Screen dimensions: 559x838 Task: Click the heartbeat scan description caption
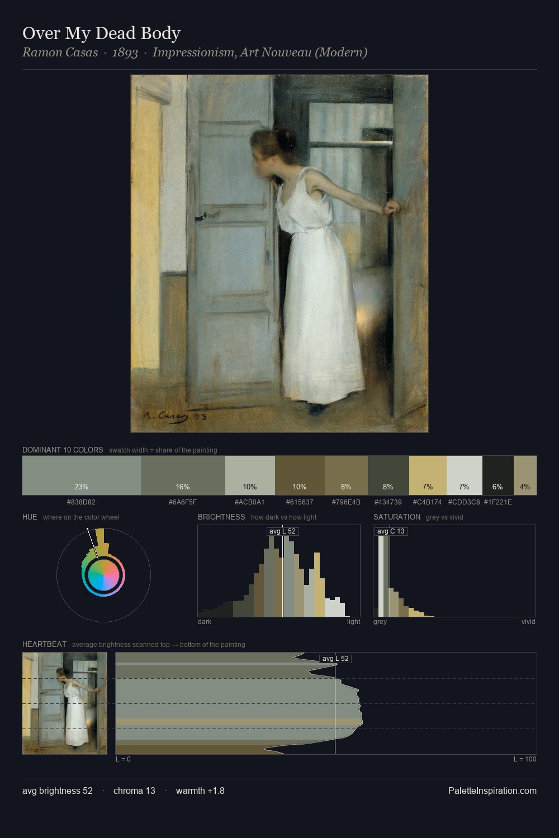point(159,645)
